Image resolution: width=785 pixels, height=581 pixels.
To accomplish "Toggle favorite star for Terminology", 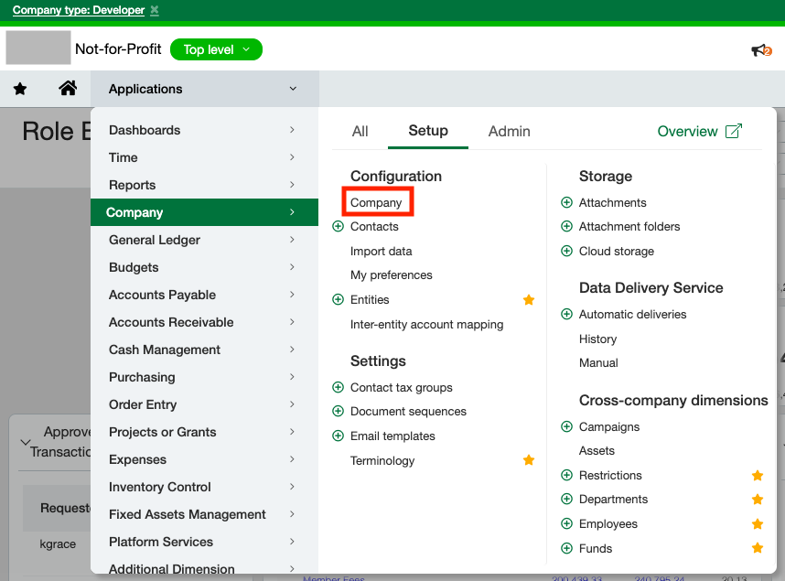I will (x=529, y=460).
